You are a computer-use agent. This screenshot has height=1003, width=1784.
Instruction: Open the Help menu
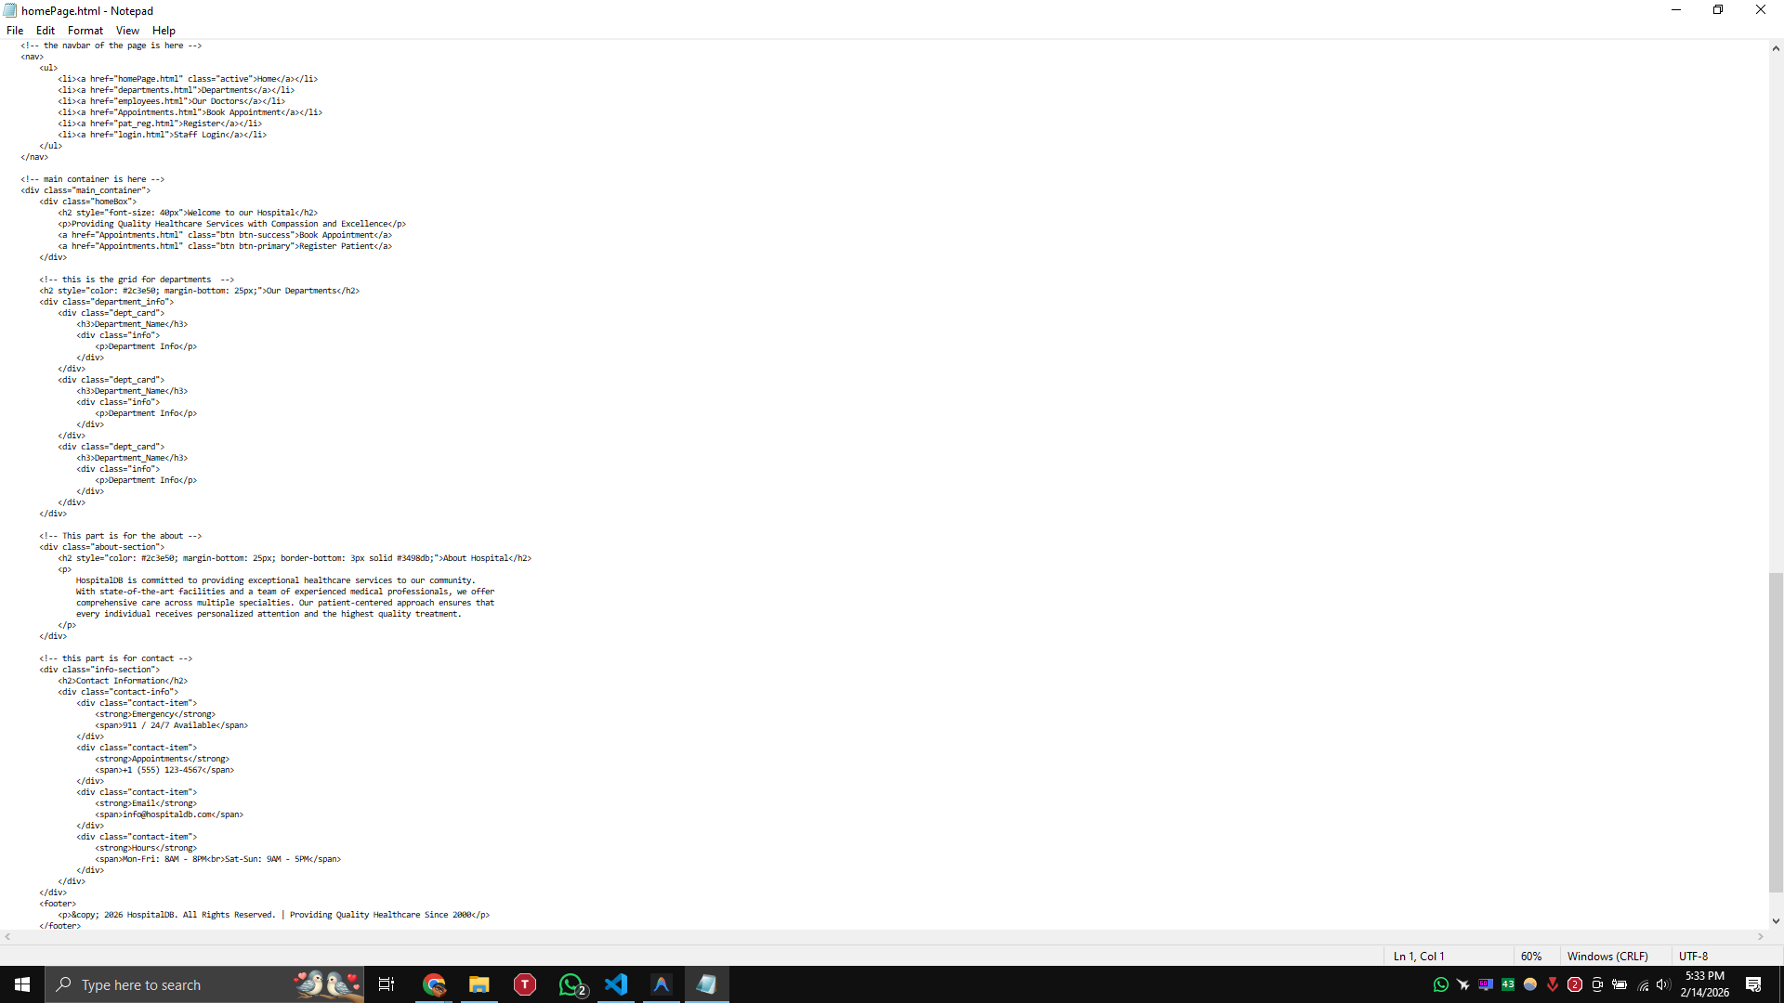pyautogui.click(x=164, y=30)
